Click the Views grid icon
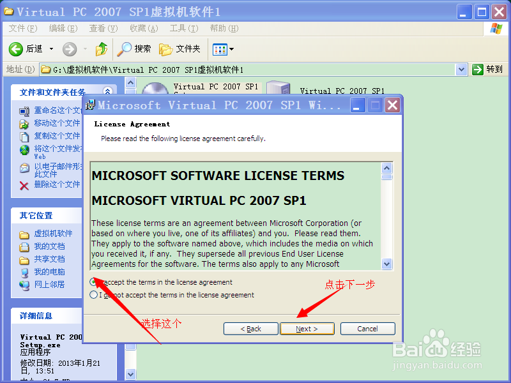511x383 pixels. (220, 50)
